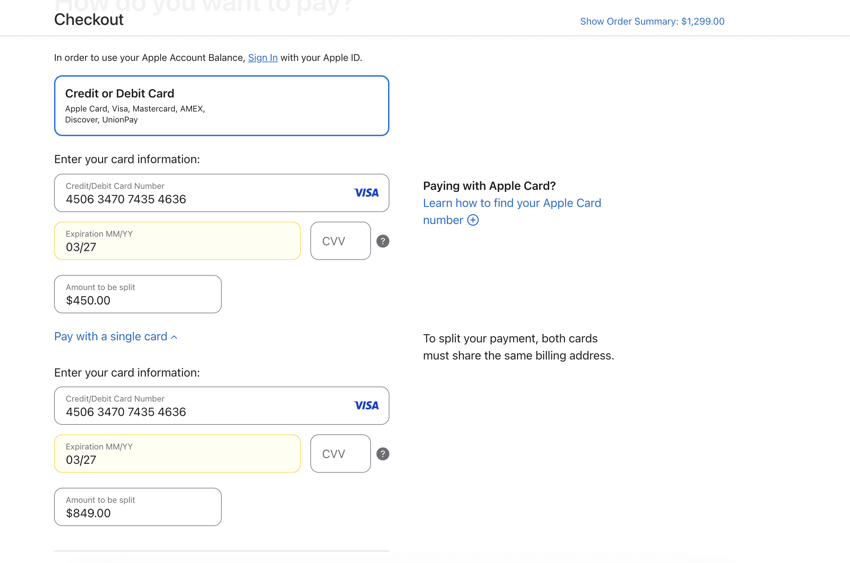Click the first Expiration MM/YY field
The width and height of the screenshot is (850, 563).
(x=177, y=241)
